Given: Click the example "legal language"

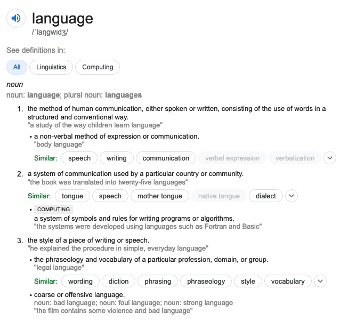Looking at the screenshot, I should [x=59, y=268].
